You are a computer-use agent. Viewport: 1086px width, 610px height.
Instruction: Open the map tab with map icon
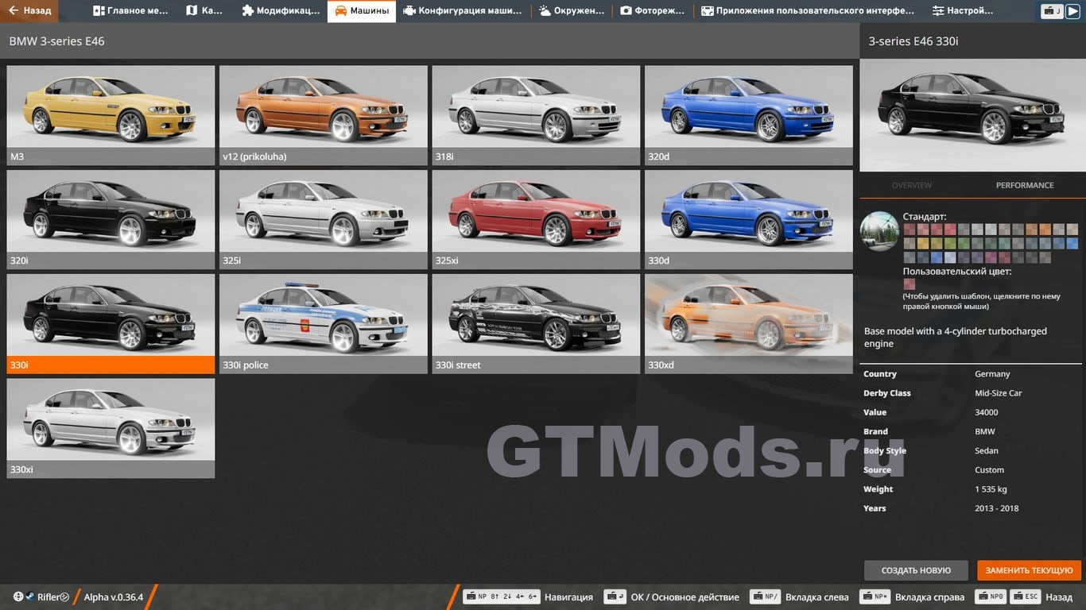pyautogui.click(x=204, y=11)
